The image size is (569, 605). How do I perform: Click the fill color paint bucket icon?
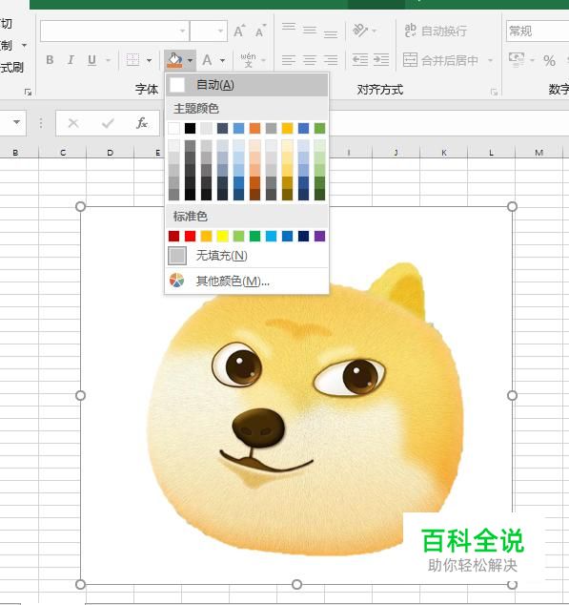(174, 60)
